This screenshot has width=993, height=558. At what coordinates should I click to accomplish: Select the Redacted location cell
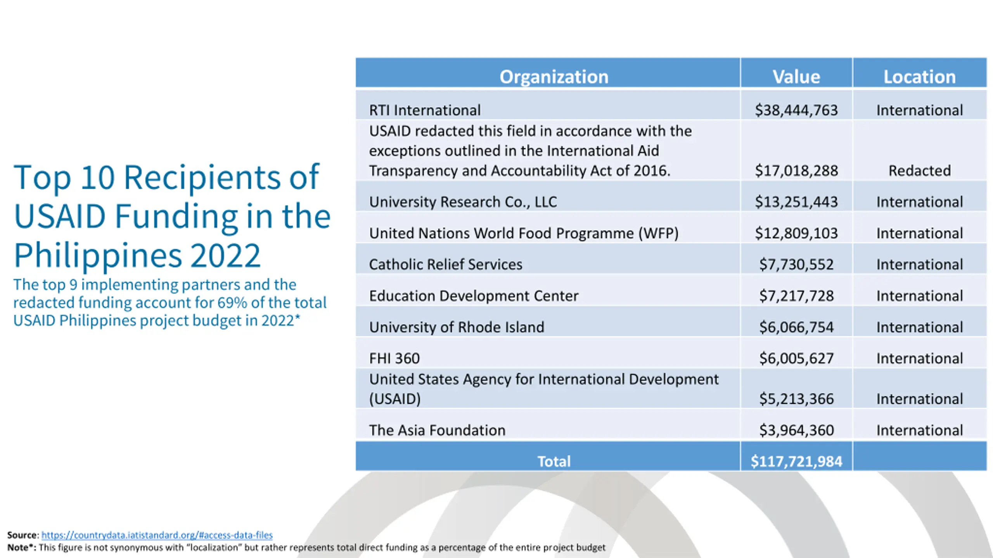(919, 170)
